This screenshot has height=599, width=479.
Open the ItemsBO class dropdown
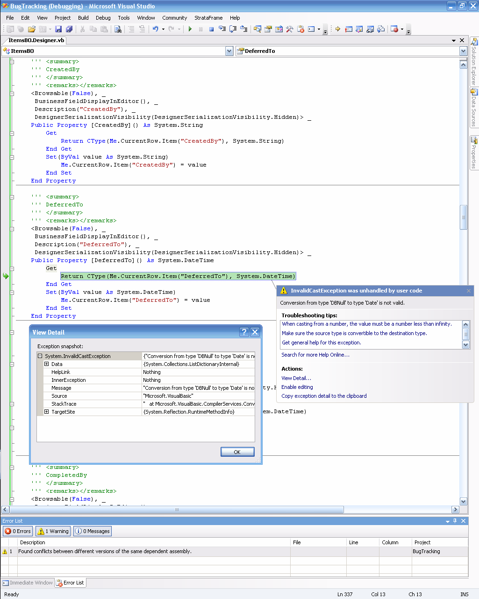click(x=229, y=51)
